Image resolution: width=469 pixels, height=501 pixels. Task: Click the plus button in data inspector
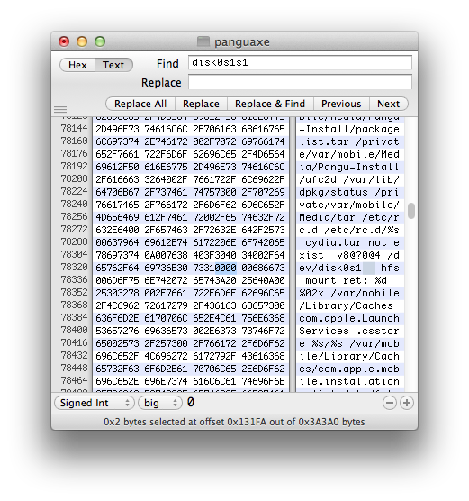click(x=407, y=403)
